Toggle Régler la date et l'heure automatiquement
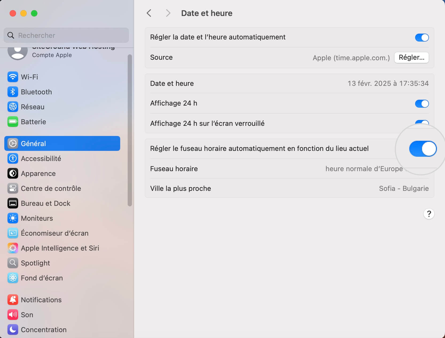 point(422,37)
